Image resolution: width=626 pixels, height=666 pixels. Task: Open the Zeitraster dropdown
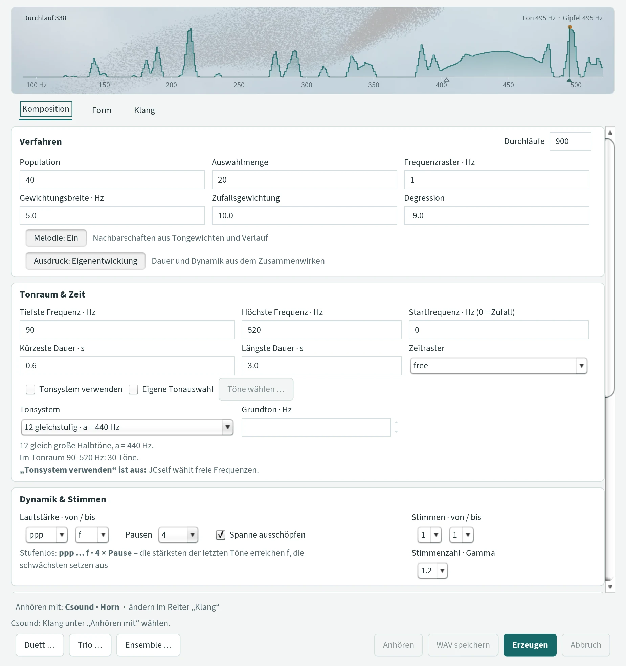498,366
